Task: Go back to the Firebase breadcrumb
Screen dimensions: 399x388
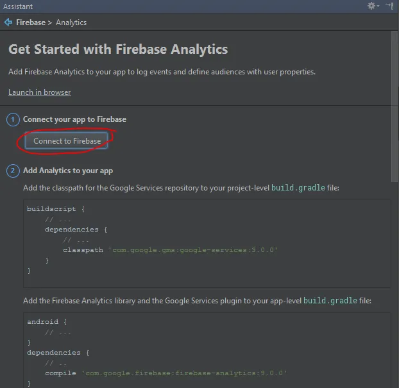Action: click(x=30, y=22)
